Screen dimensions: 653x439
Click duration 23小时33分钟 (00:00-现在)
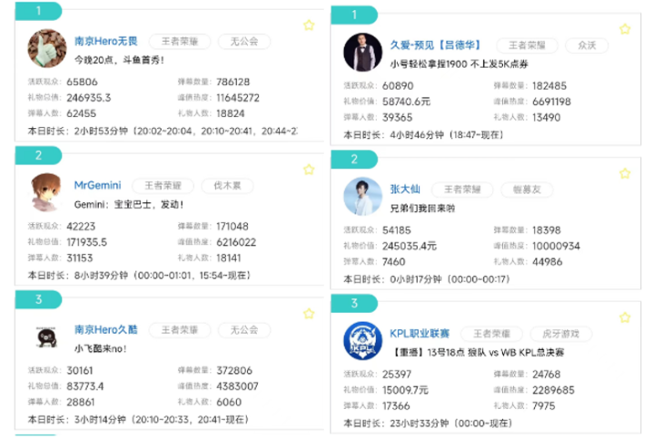451,424
